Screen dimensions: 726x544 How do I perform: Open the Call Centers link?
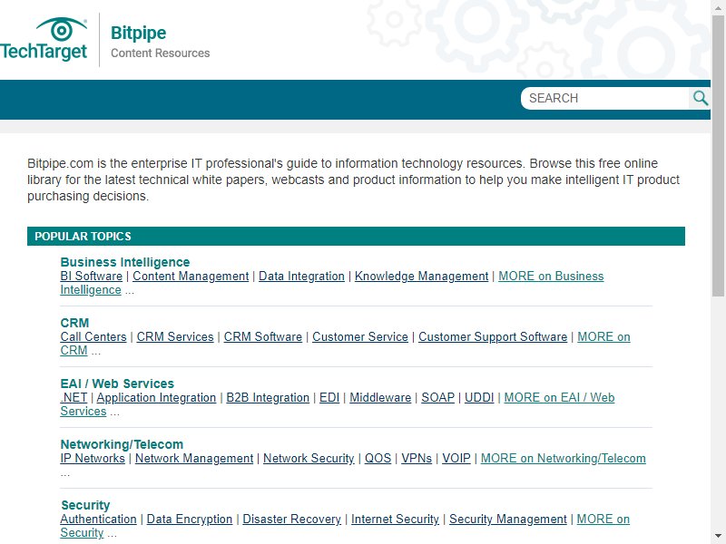tap(93, 336)
